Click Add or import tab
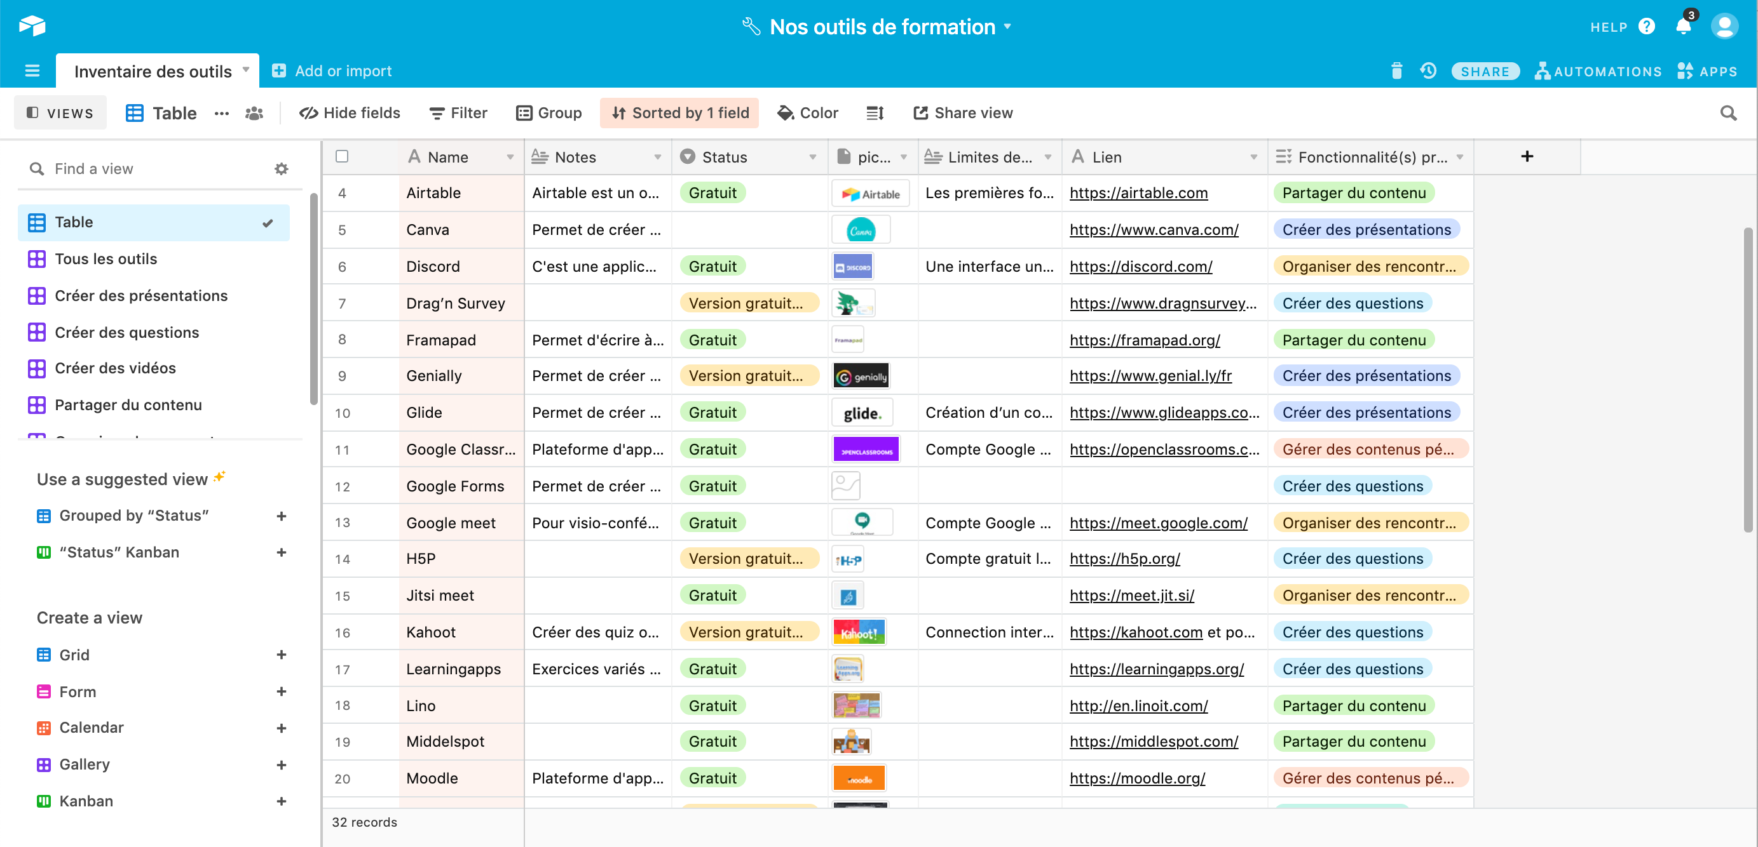 pos(332,71)
